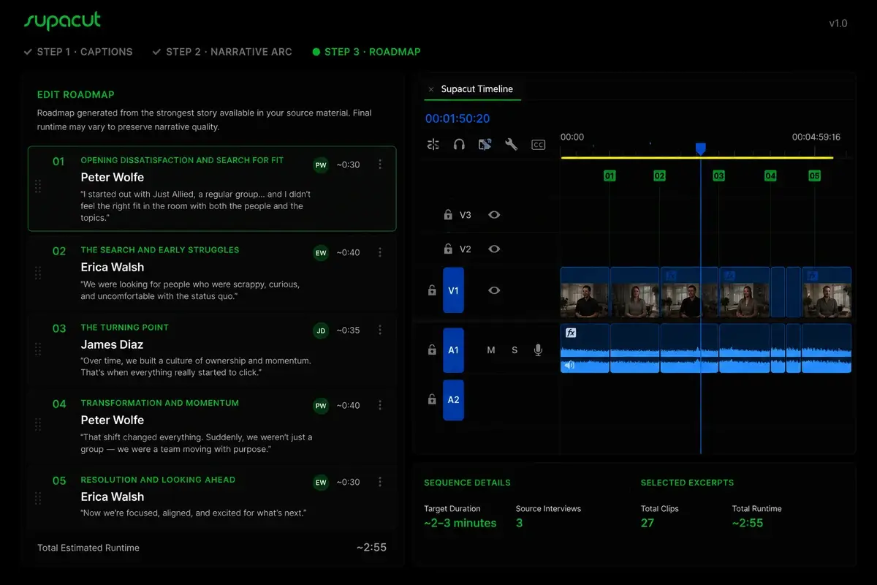Image resolution: width=877 pixels, height=585 pixels.
Task: Click timeline marker 03
Action: [x=718, y=176]
